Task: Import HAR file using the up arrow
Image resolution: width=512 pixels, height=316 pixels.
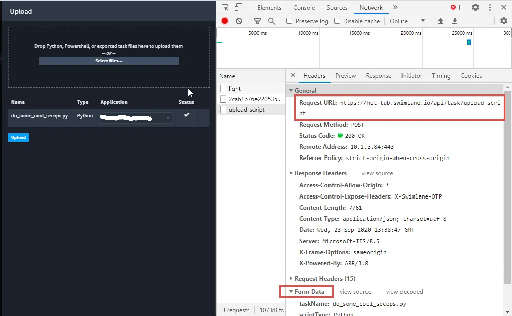Action: (x=441, y=21)
